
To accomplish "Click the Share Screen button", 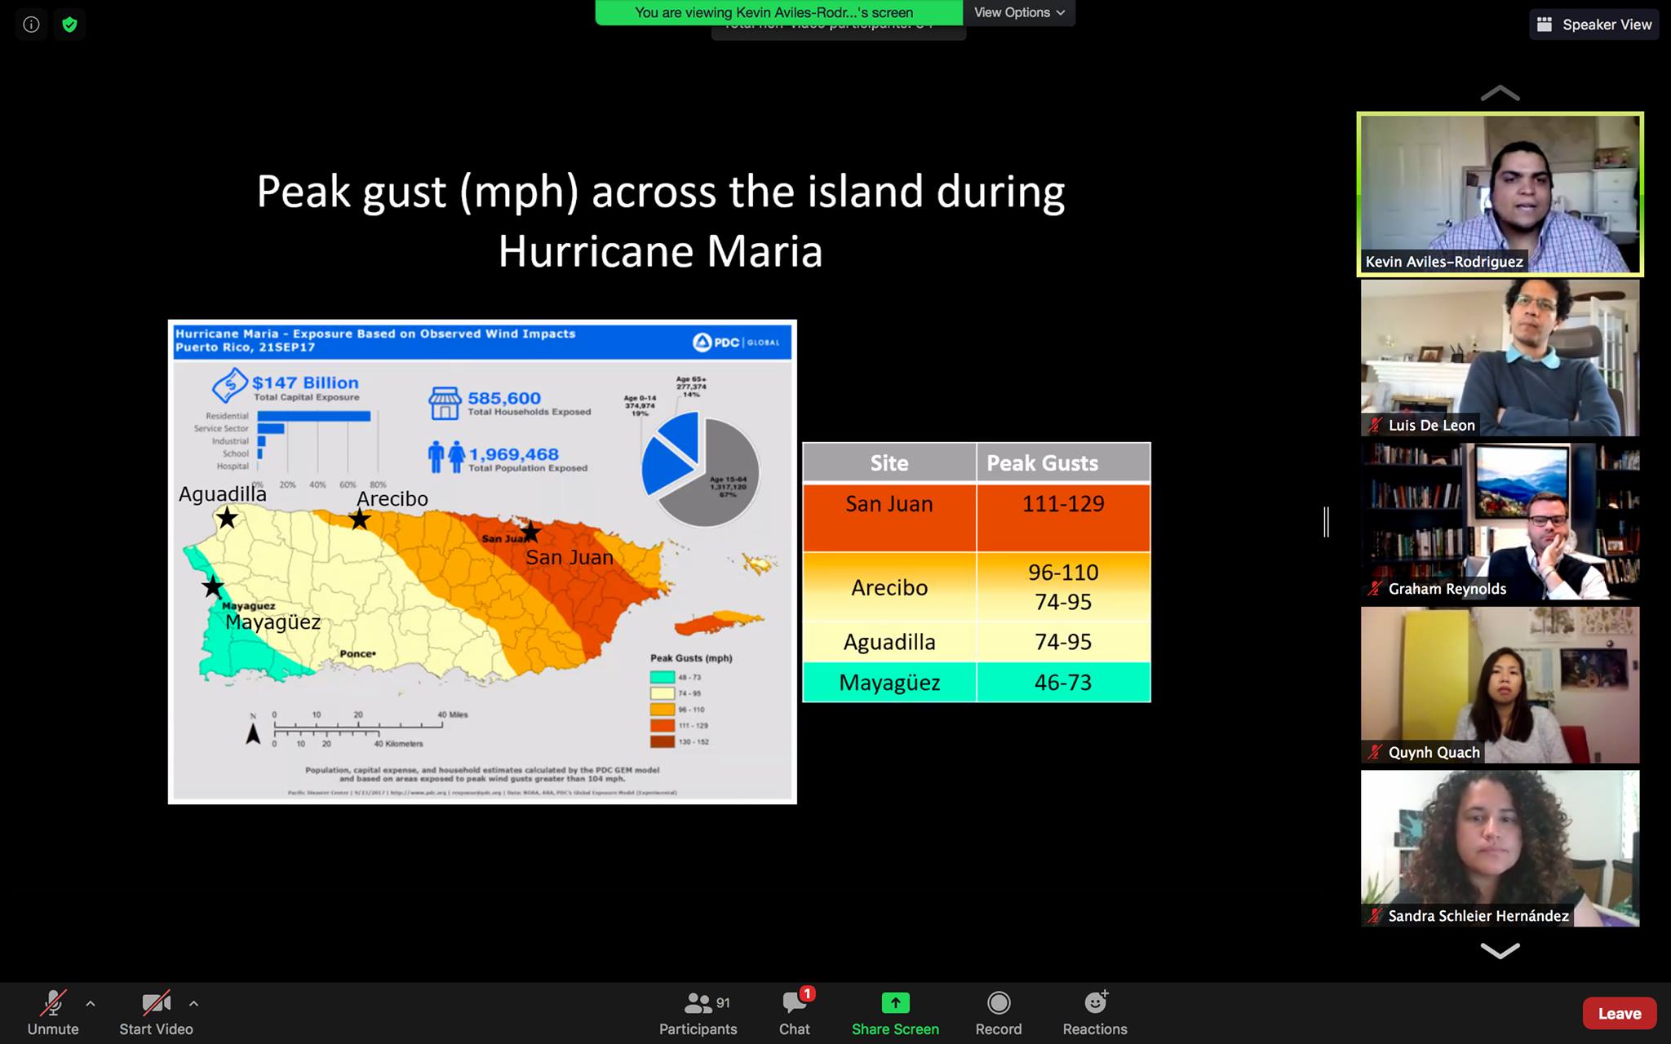I will pyautogui.click(x=895, y=1012).
